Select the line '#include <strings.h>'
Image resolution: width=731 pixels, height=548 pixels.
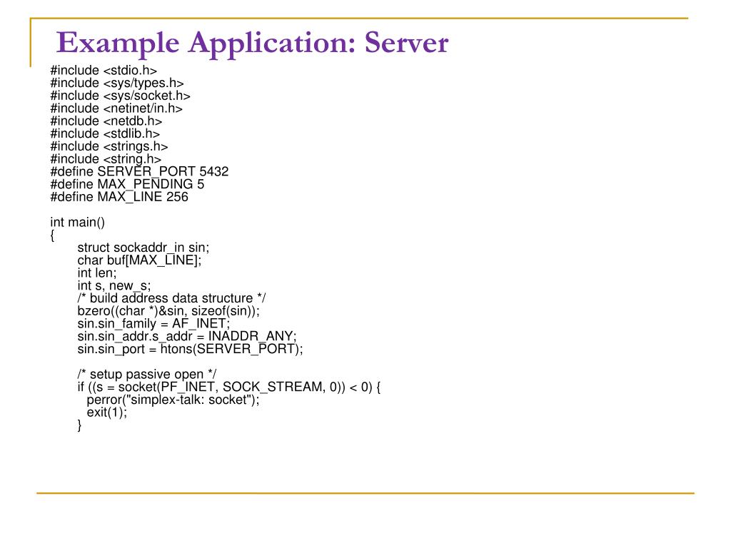(x=109, y=146)
